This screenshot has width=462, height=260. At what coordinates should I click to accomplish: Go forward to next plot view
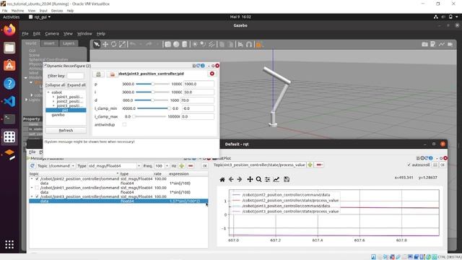tap(240, 179)
